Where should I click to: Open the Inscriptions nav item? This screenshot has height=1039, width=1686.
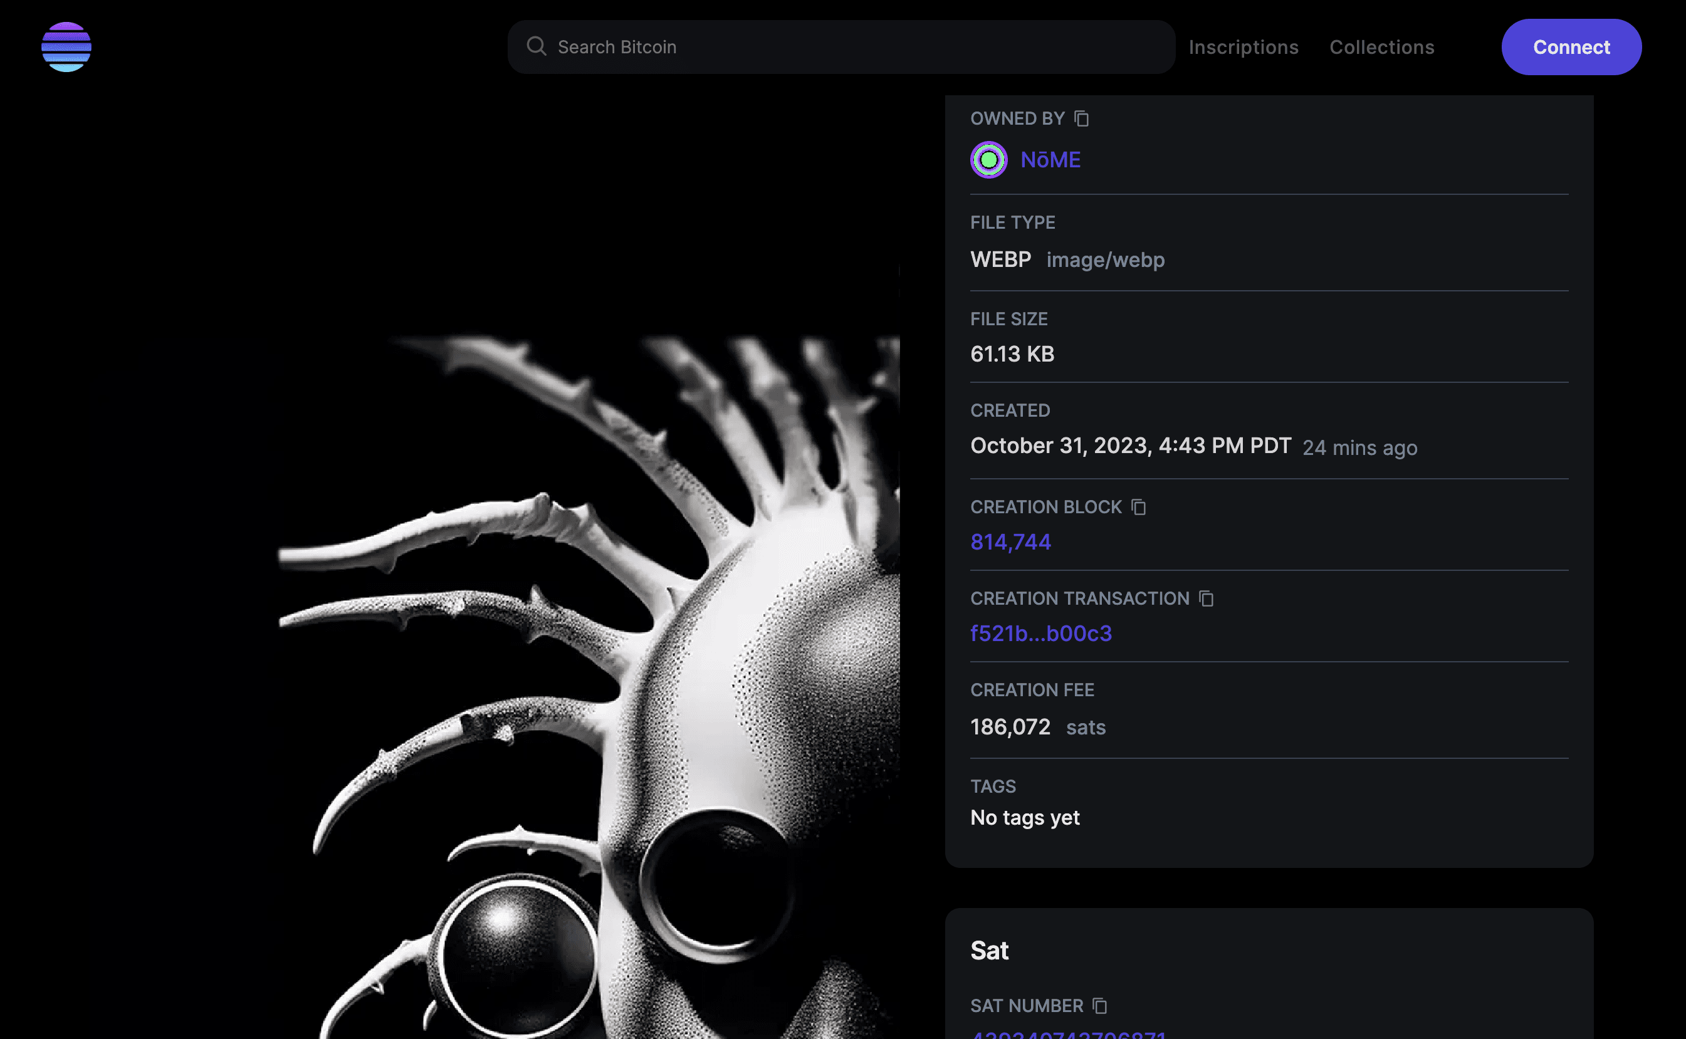tap(1244, 47)
